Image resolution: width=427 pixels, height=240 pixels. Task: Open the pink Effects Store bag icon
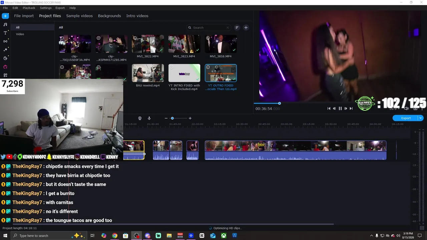5,67
